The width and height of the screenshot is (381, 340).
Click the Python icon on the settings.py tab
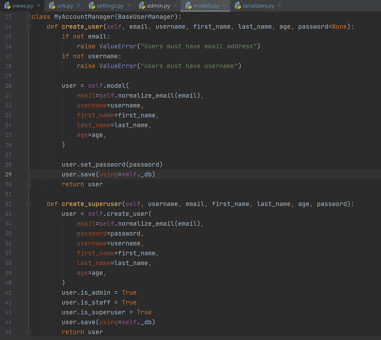click(x=92, y=5)
